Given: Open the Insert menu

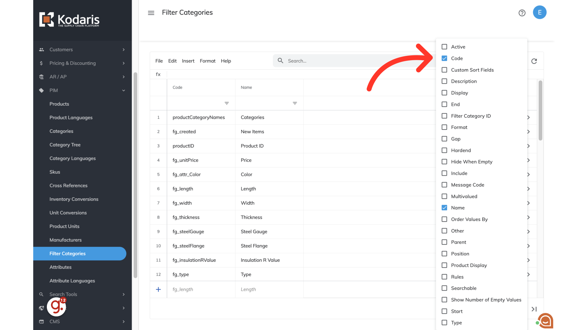Looking at the screenshot, I should point(188,61).
